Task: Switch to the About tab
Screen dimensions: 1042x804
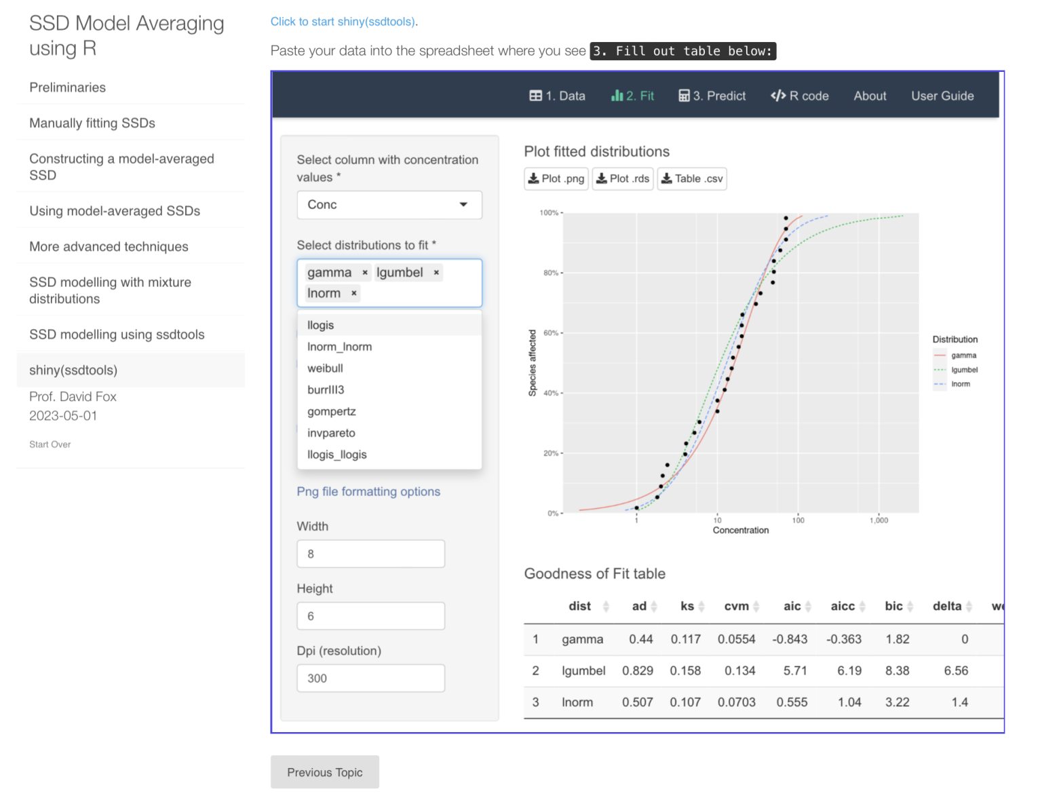Action: (869, 96)
